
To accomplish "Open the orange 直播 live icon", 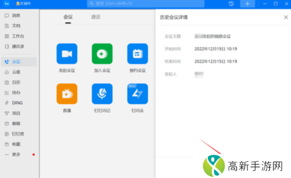I will tap(67, 94).
